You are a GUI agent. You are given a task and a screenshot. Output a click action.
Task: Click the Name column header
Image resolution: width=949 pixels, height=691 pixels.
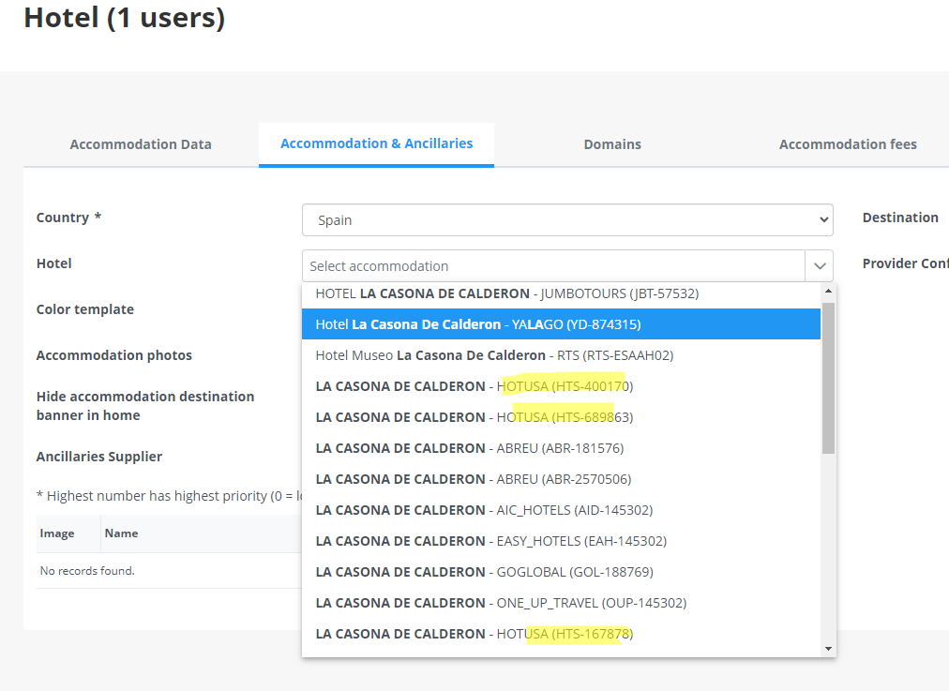122,533
